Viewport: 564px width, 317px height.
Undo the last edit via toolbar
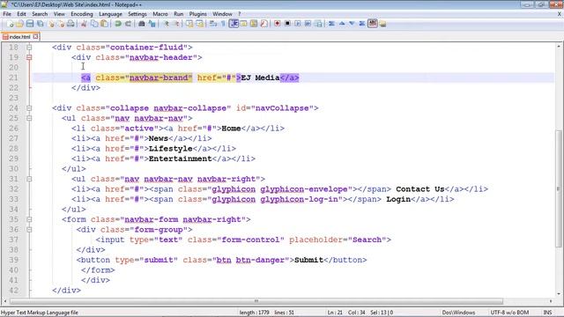[x=118, y=24]
